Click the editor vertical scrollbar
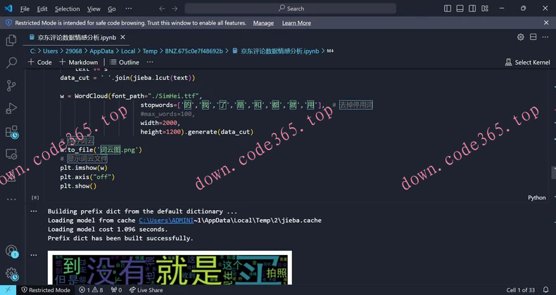The image size is (556, 295). 553,173
